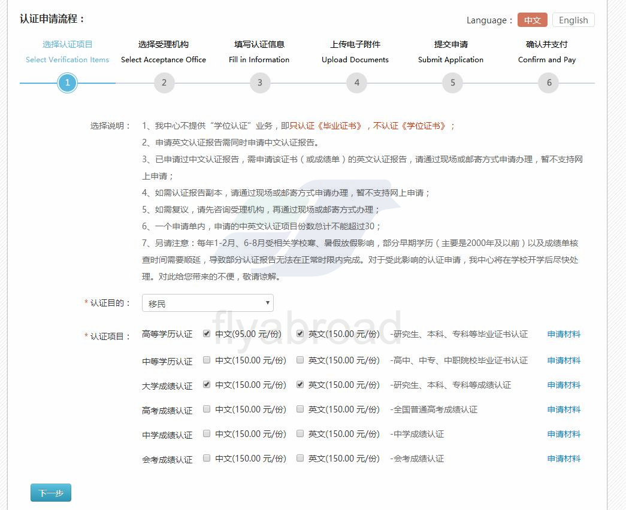Uncheck 高等学历认证 中文 95.00 checkbox
The height and width of the screenshot is (510, 626).
pos(207,334)
